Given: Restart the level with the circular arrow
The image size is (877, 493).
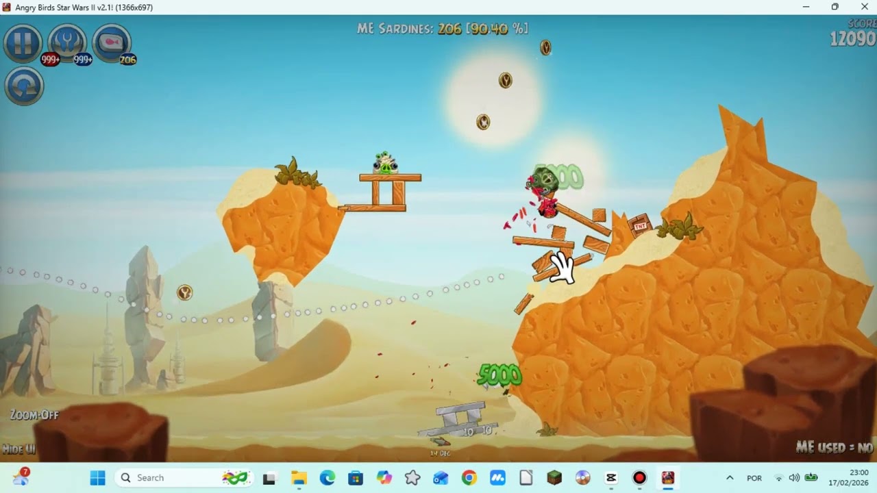Looking at the screenshot, I should click(x=24, y=86).
